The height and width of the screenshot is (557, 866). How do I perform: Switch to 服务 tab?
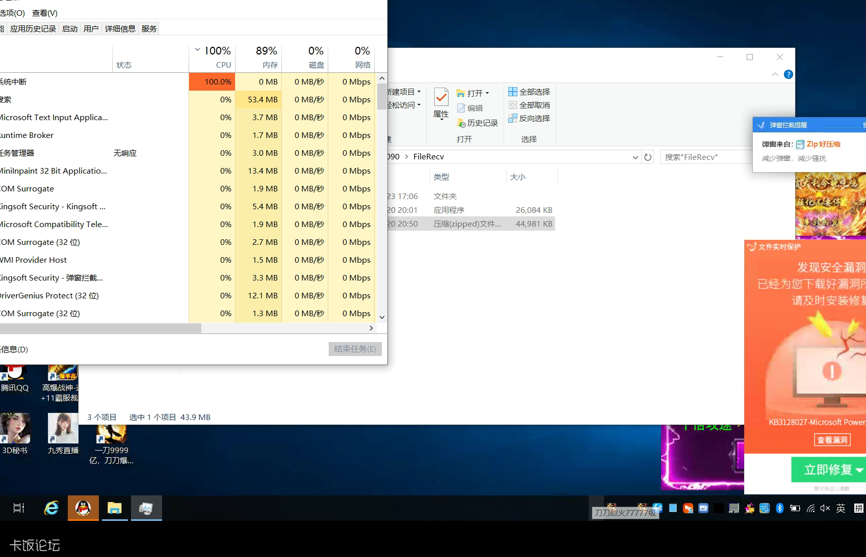pyautogui.click(x=149, y=29)
